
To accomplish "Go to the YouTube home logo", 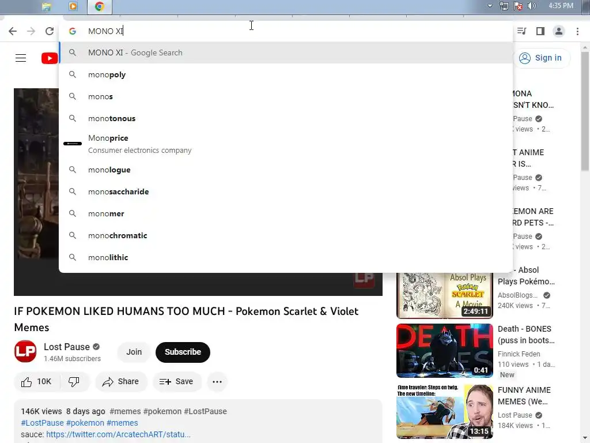I will point(50,58).
